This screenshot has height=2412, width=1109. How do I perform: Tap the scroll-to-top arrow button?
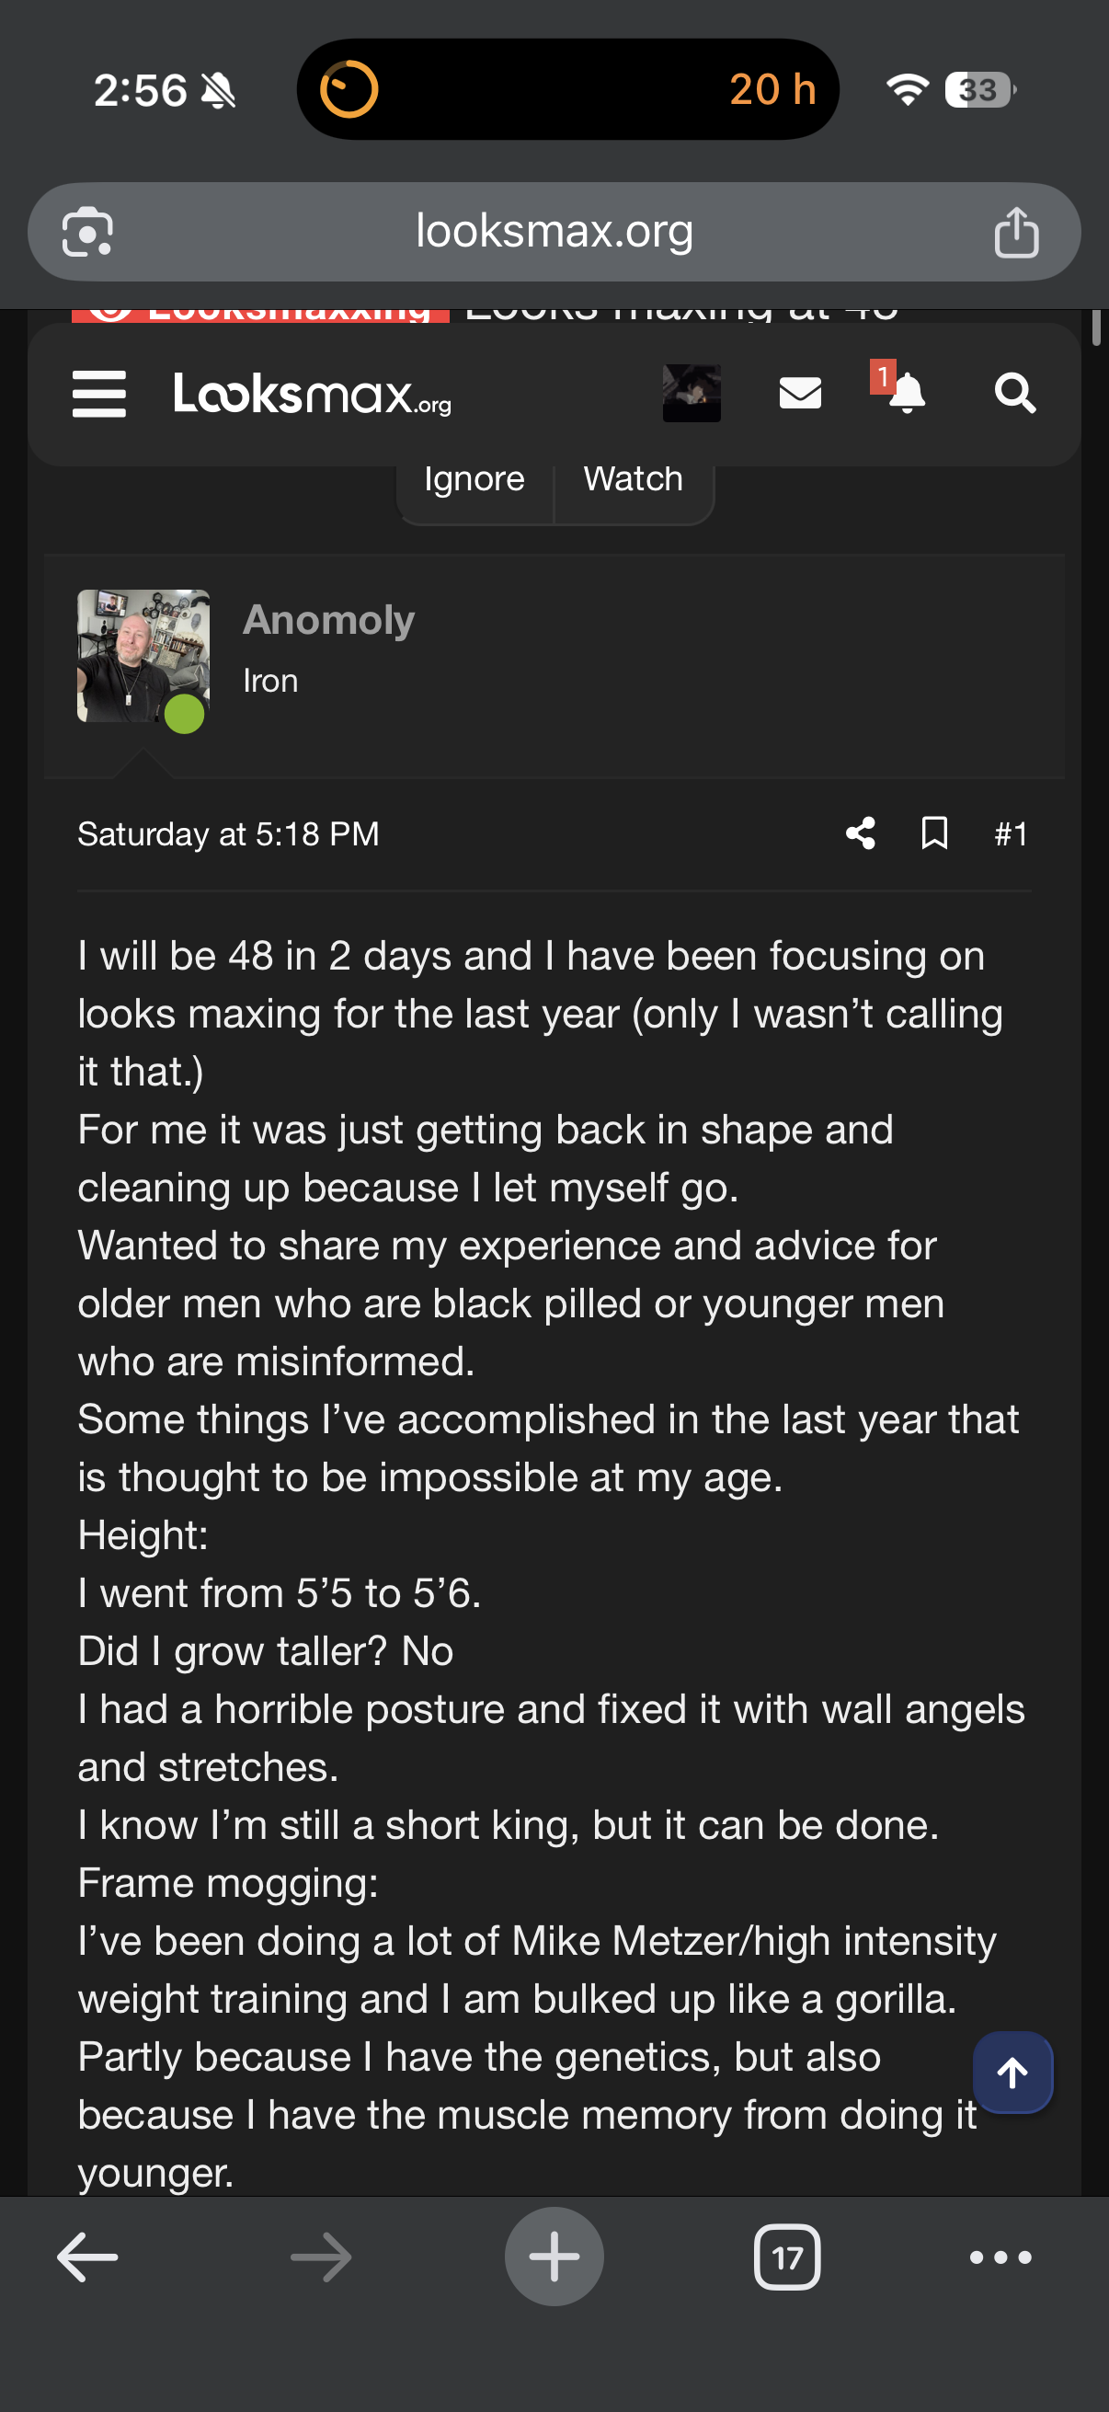1012,2073
